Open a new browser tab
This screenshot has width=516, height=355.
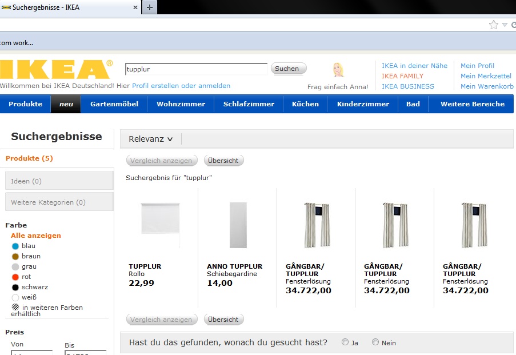tap(150, 7)
